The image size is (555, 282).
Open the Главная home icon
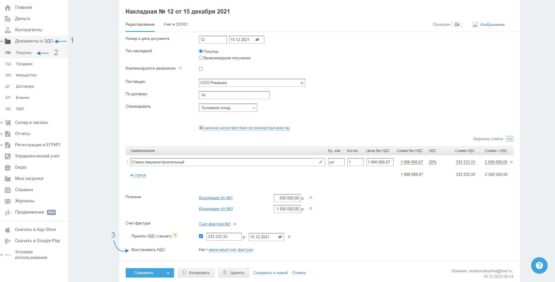tap(8, 8)
